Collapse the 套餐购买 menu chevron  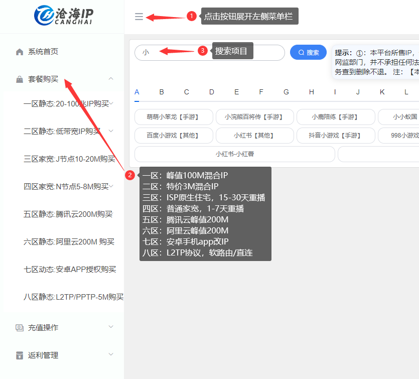(x=111, y=79)
